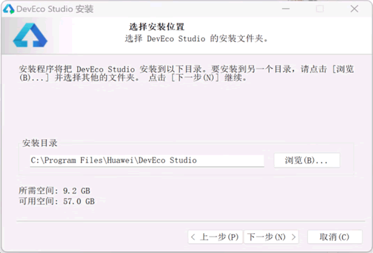The image size is (373, 253).
Task: Click the installation instructions paragraph
Action: coord(186,73)
